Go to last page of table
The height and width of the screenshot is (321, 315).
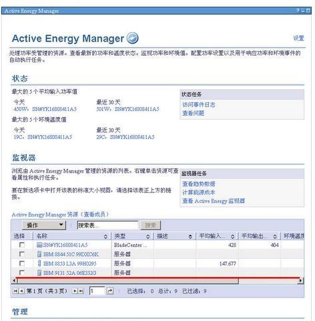81,291
